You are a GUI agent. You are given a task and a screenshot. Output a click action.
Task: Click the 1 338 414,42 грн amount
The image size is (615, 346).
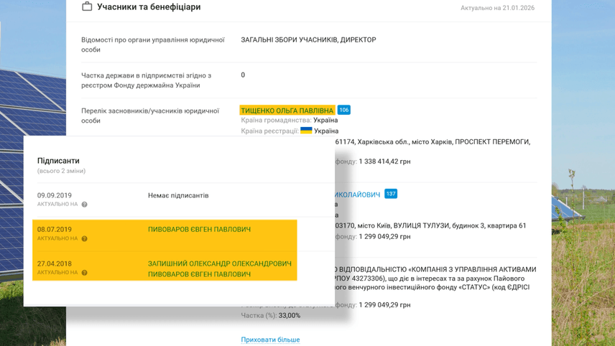384,162
